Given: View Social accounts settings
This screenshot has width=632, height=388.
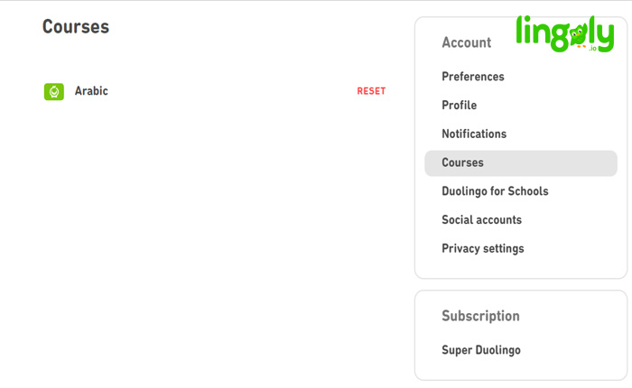Looking at the screenshot, I should coord(481,219).
